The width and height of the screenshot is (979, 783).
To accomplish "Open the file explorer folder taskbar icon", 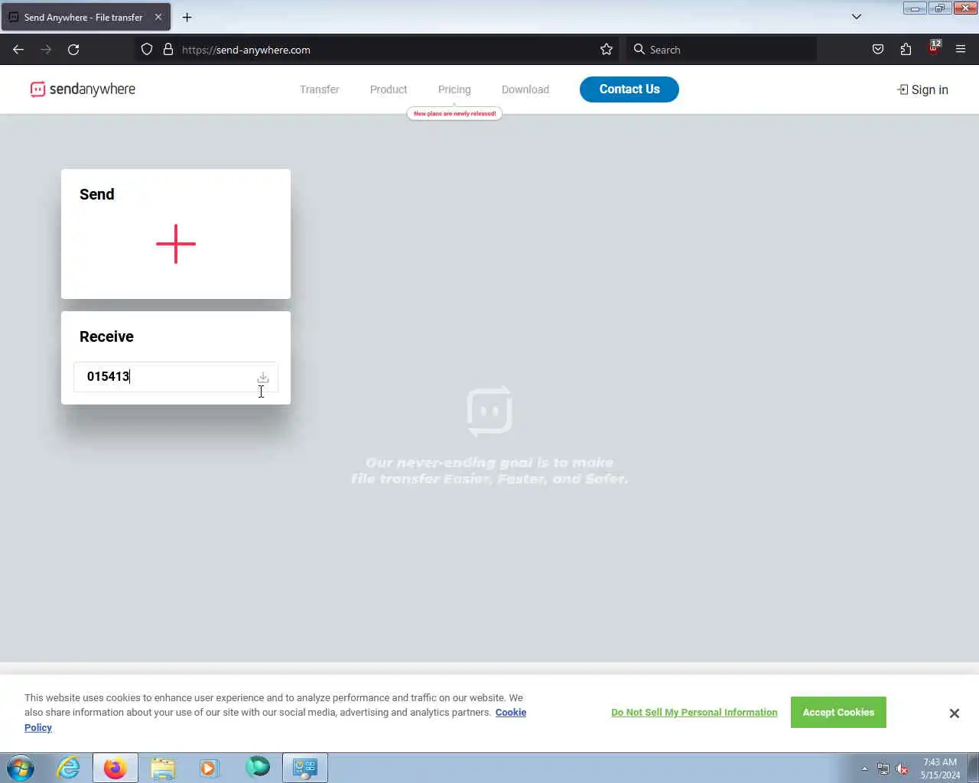I will click(x=163, y=768).
